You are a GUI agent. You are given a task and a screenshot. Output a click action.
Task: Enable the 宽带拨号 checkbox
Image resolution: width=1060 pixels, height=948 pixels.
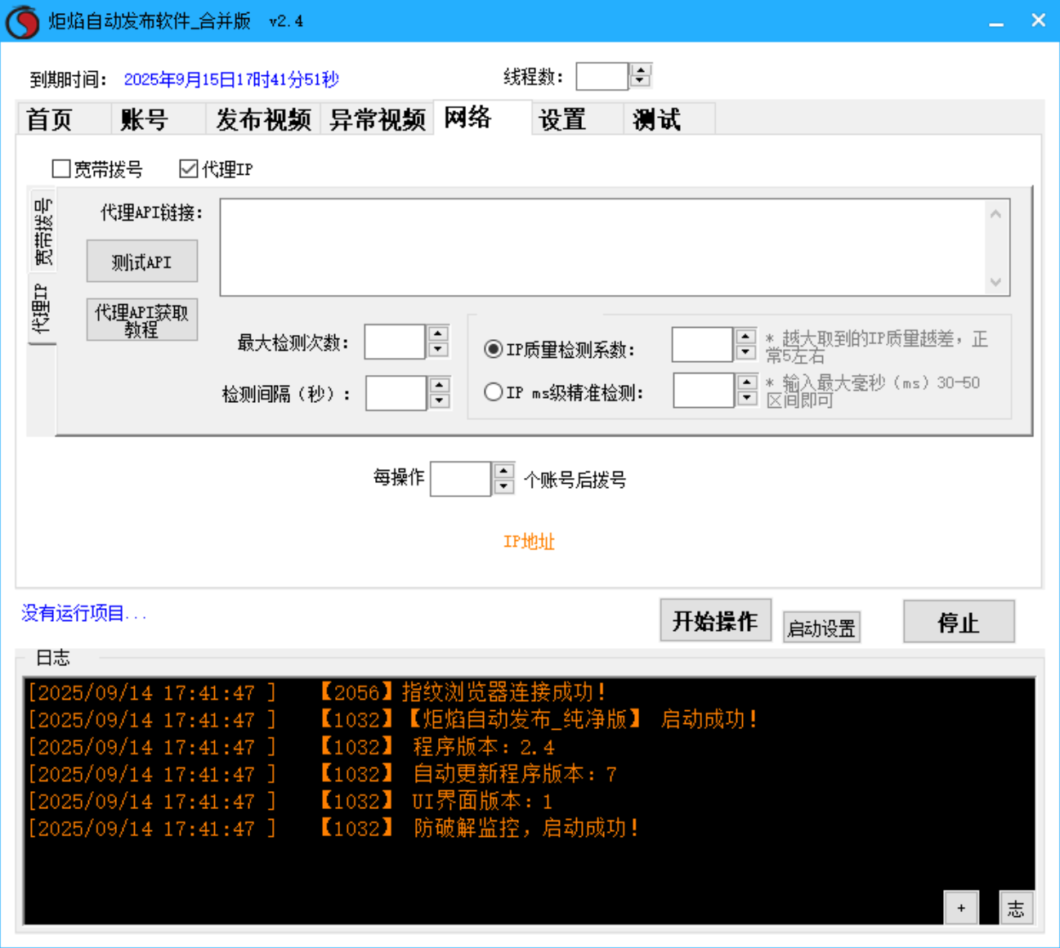point(61,169)
